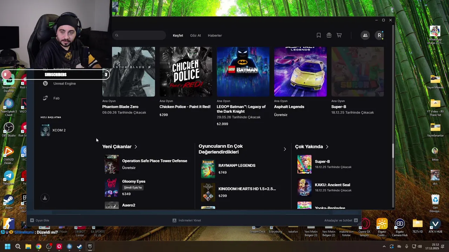Expand the Çok Yakında section arrow
Image resolution: width=449 pixels, height=252 pixels.
click(327, 147)
